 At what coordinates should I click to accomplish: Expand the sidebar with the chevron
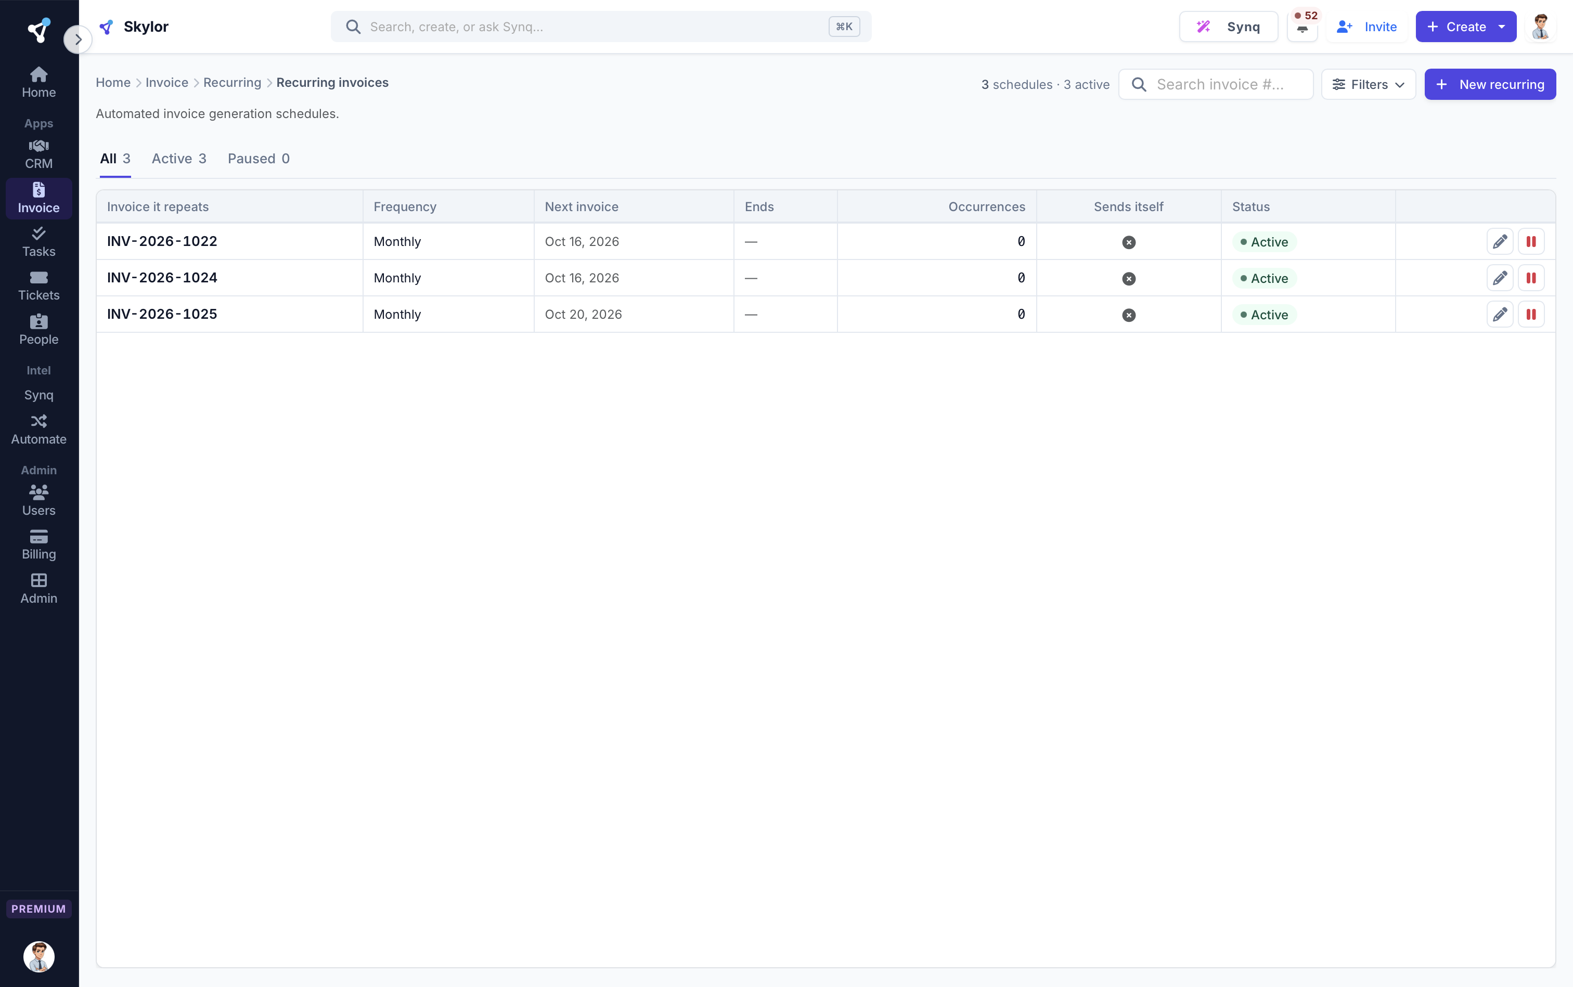pyautogui.click(x=78, y=39)
